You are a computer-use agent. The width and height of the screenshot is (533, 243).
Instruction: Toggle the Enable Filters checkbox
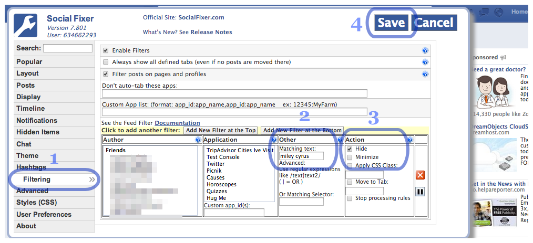pos(106,50)
